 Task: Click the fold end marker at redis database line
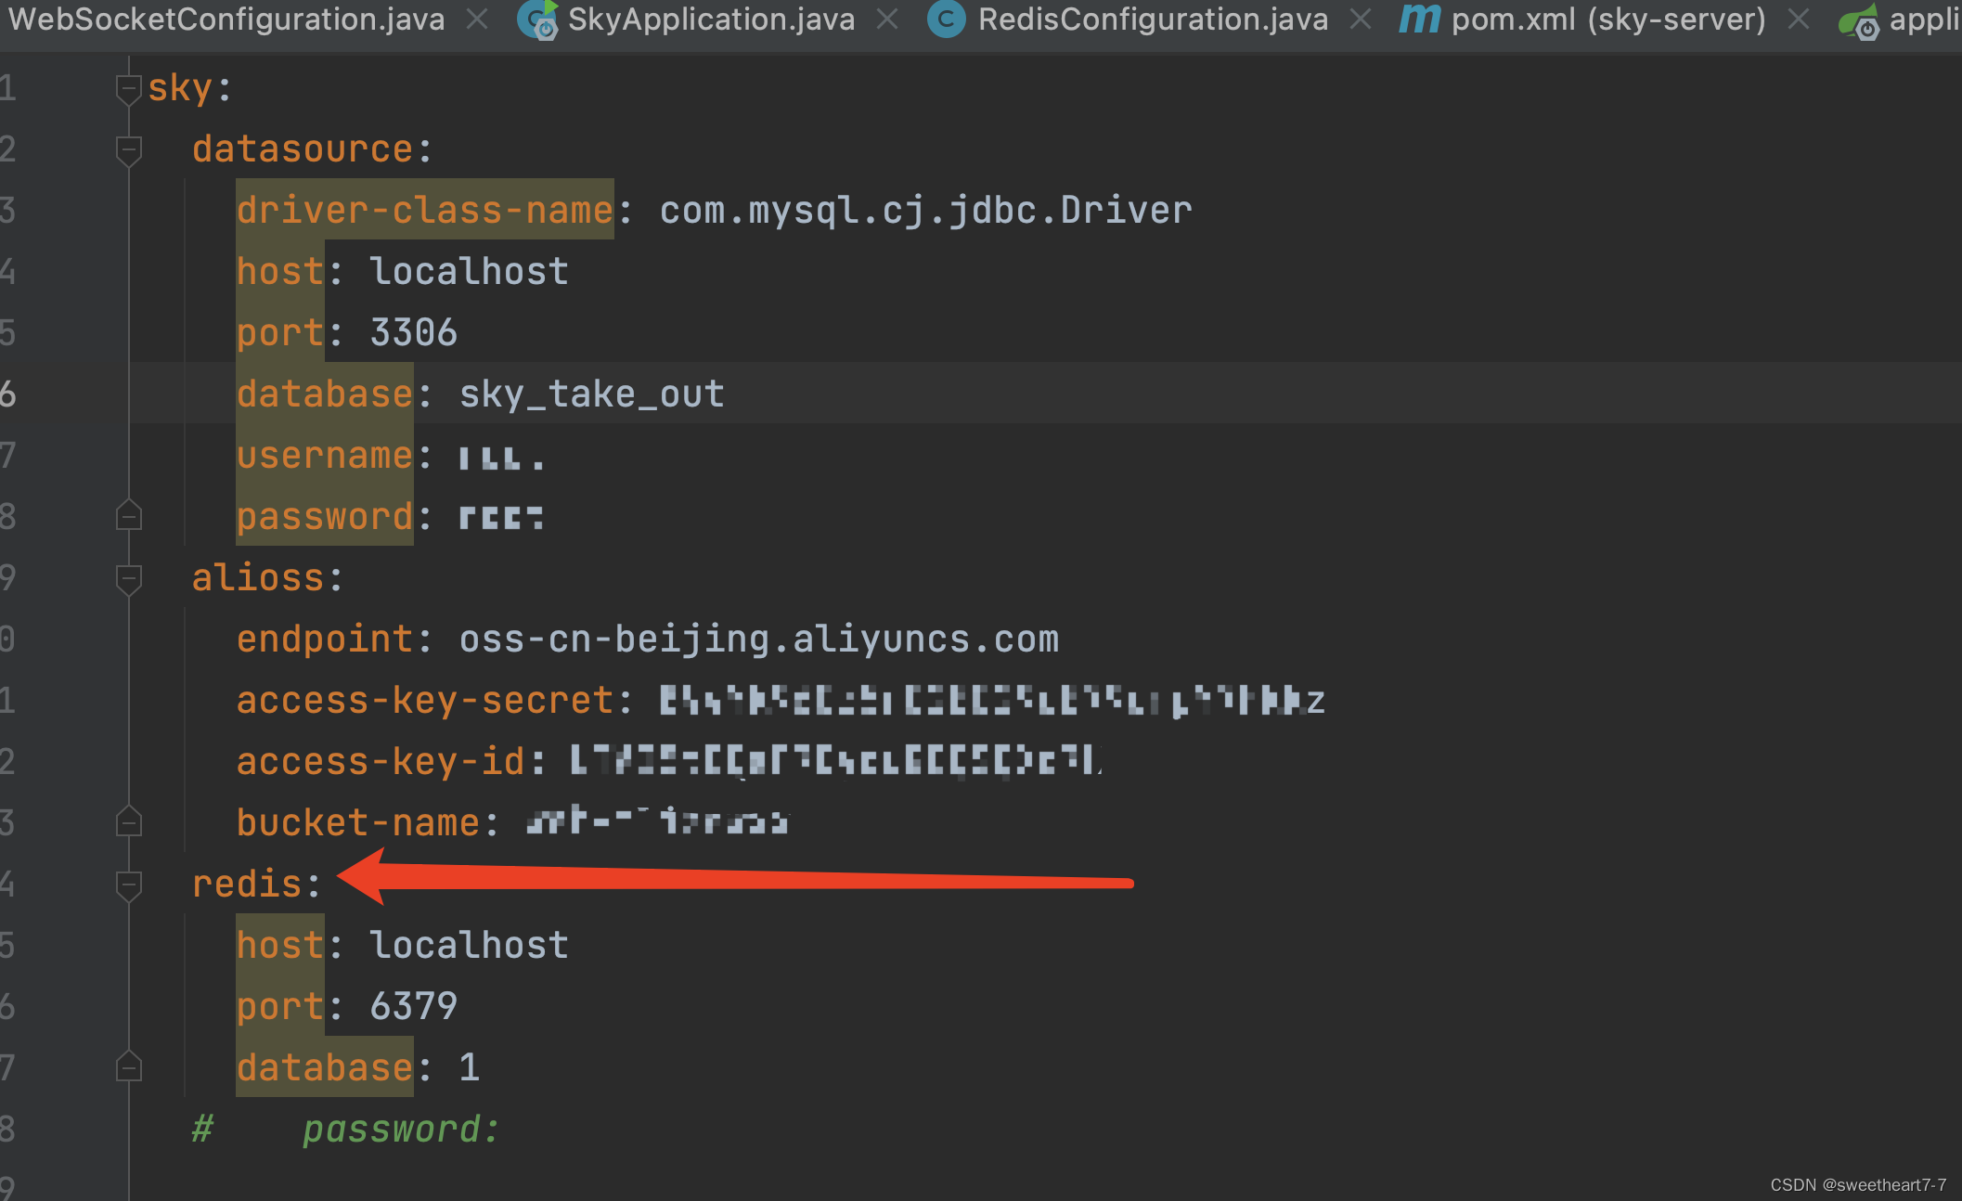129,1067
